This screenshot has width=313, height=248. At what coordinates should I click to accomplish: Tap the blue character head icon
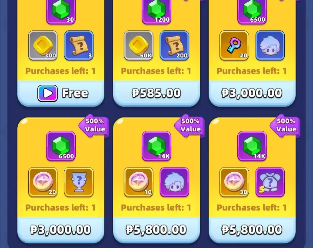(270, 46)
